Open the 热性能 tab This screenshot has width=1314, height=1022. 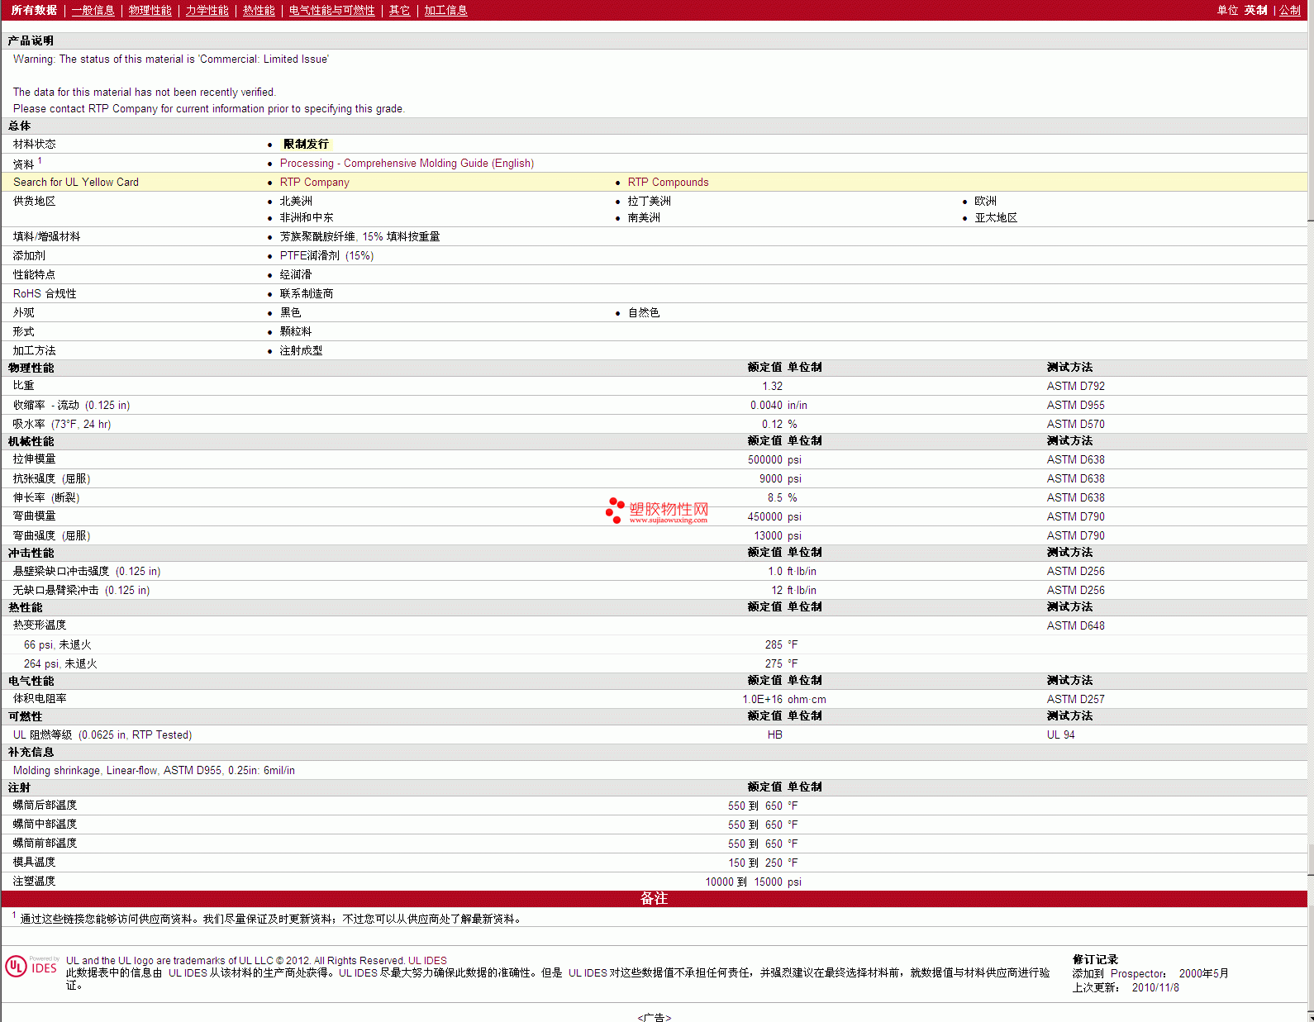pyautogui.click(x=259, y=10)
